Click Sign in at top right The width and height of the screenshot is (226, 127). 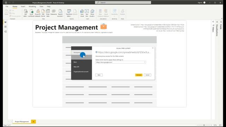(x=200, y=2)
